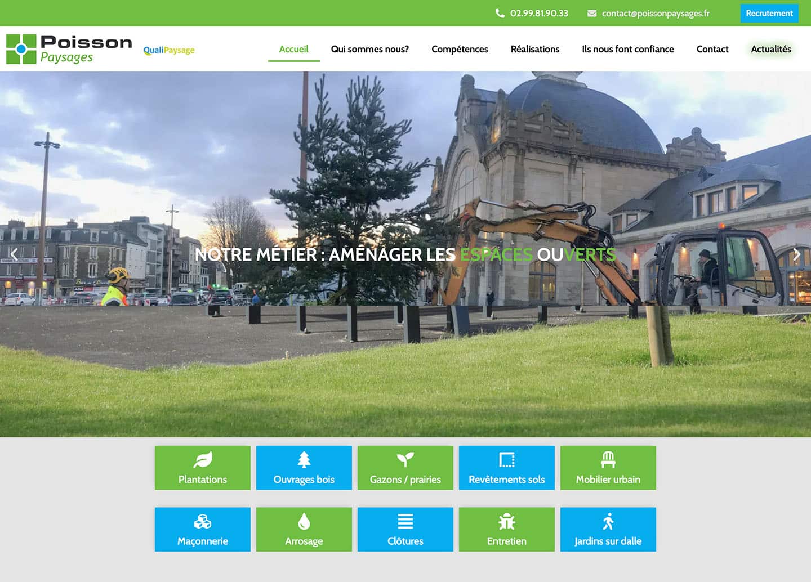Open the Entretien label link
The image size is (811, 582).
(507, 541)
